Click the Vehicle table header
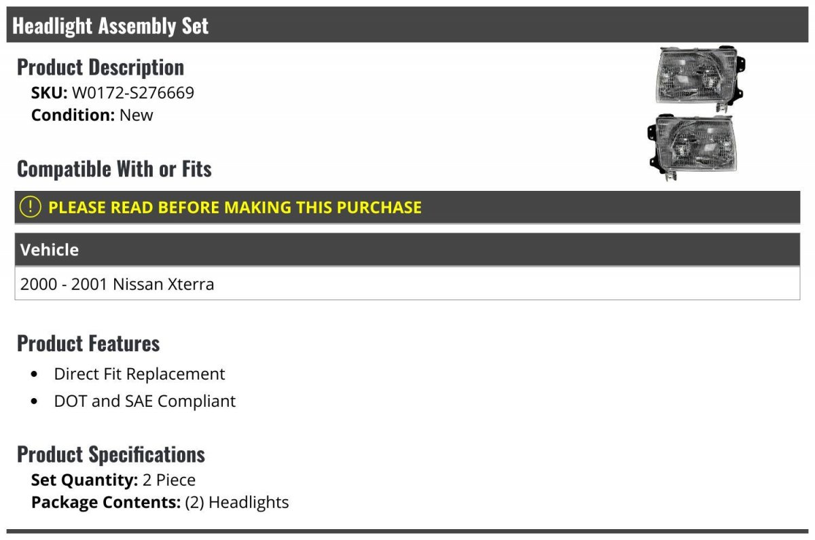Viewport: 815px width, 540px height. 407,250
